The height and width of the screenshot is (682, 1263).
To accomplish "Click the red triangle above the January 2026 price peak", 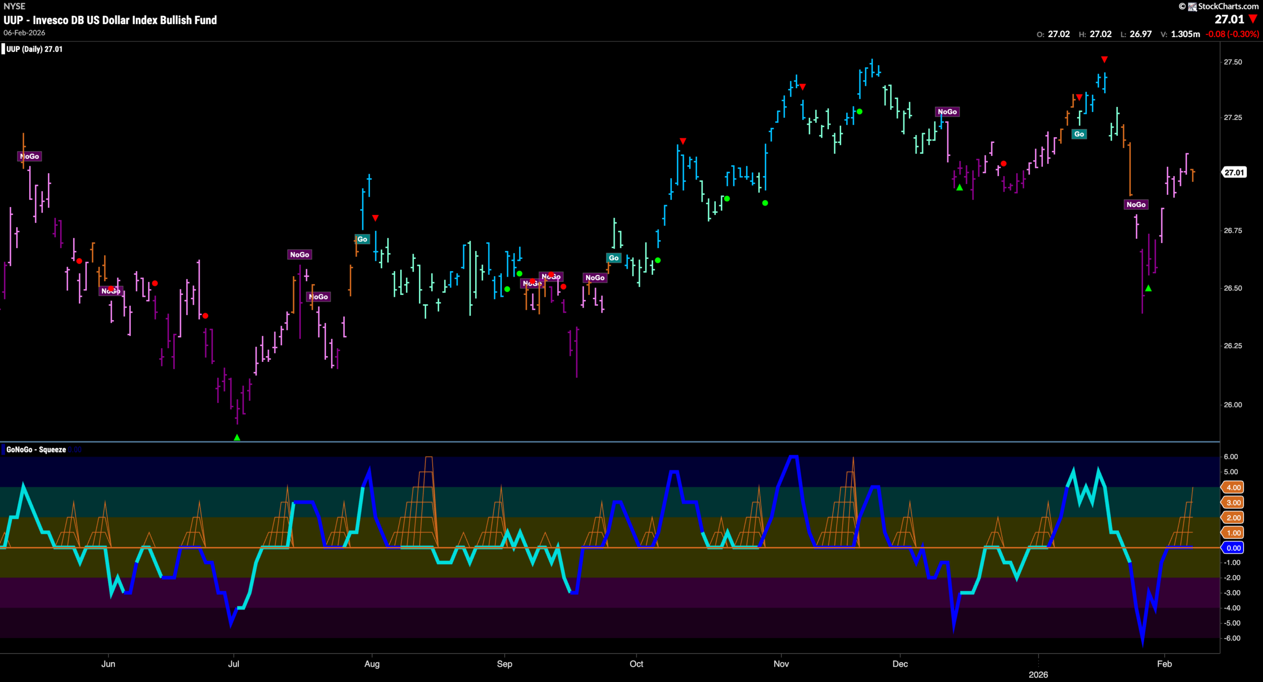I will [1104, 60].
